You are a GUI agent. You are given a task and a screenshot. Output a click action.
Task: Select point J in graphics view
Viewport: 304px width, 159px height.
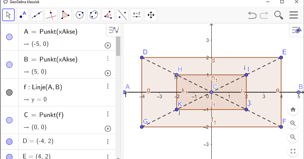tap(246, 110)
